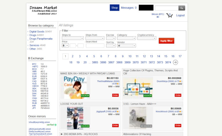Go to next page with arrow icon

coord(175,62)
